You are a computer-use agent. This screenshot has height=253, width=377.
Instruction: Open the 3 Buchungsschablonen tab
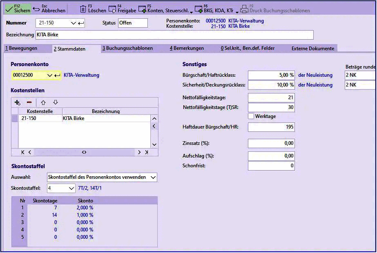(128, 48)
